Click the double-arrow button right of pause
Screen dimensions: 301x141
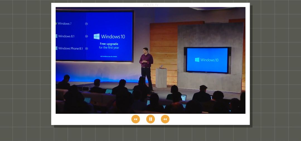coord(165,119)
